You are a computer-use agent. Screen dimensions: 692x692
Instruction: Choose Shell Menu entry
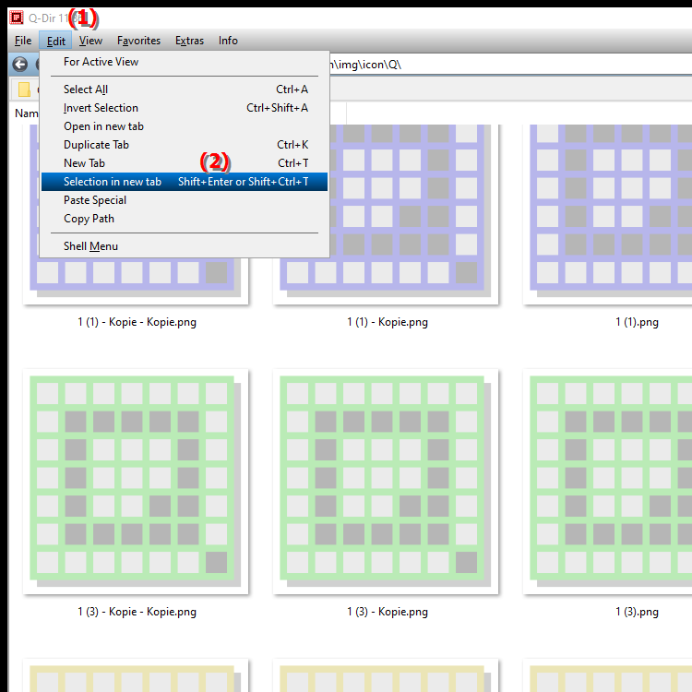coord(185,246)
